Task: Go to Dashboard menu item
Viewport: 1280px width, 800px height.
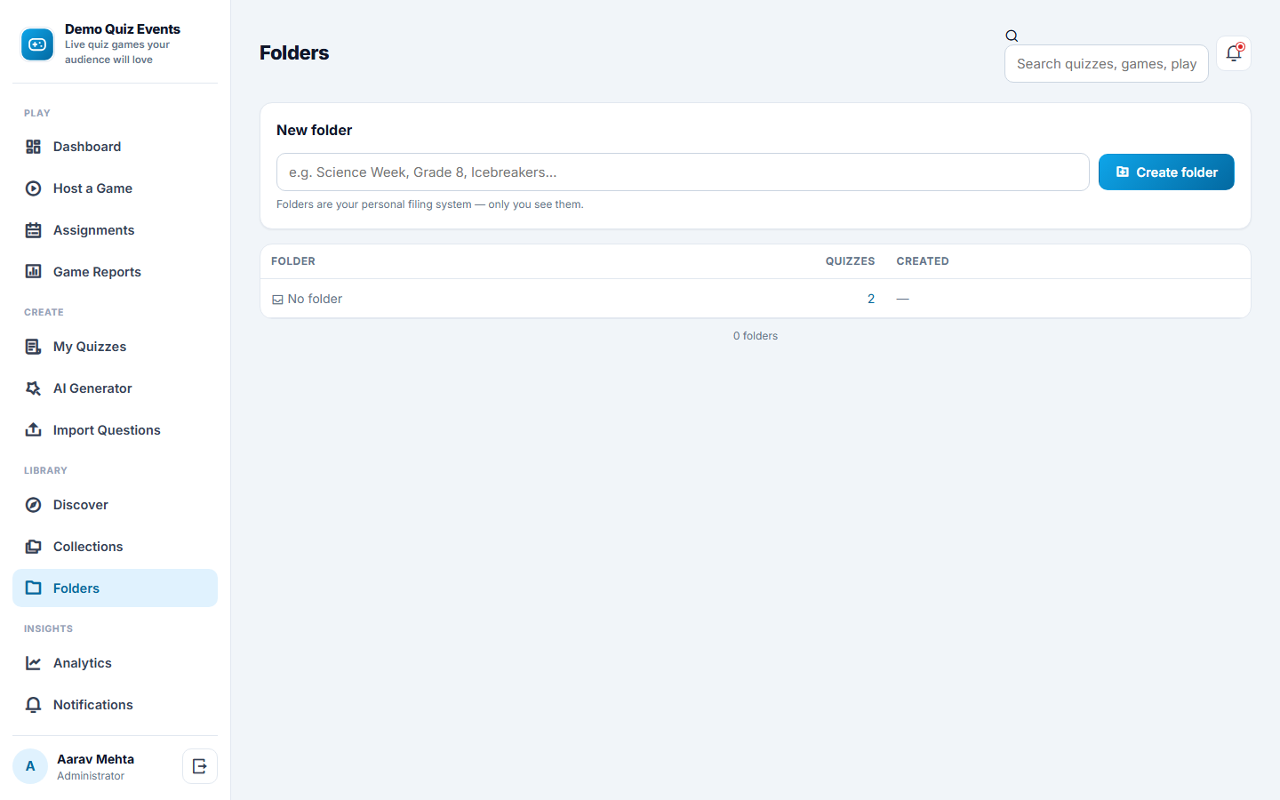Action: click(x=115, y=147)
